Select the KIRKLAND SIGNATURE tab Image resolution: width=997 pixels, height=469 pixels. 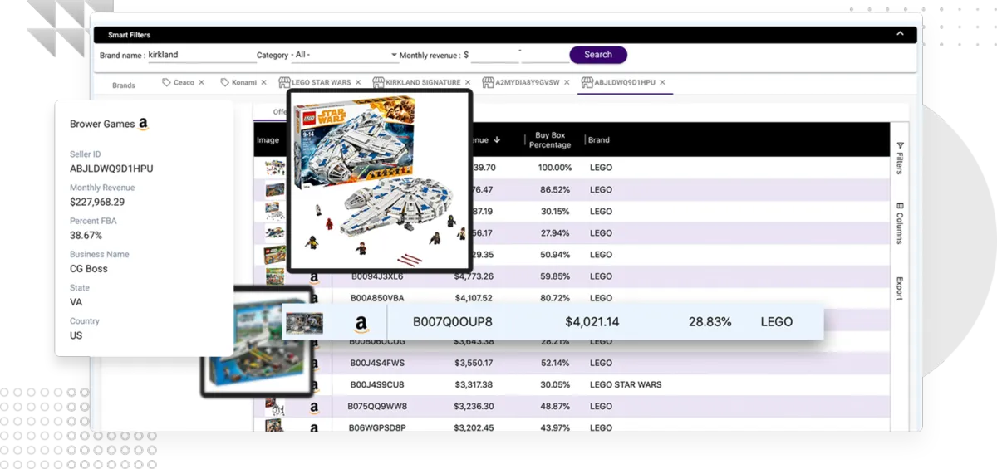point(423,82)
